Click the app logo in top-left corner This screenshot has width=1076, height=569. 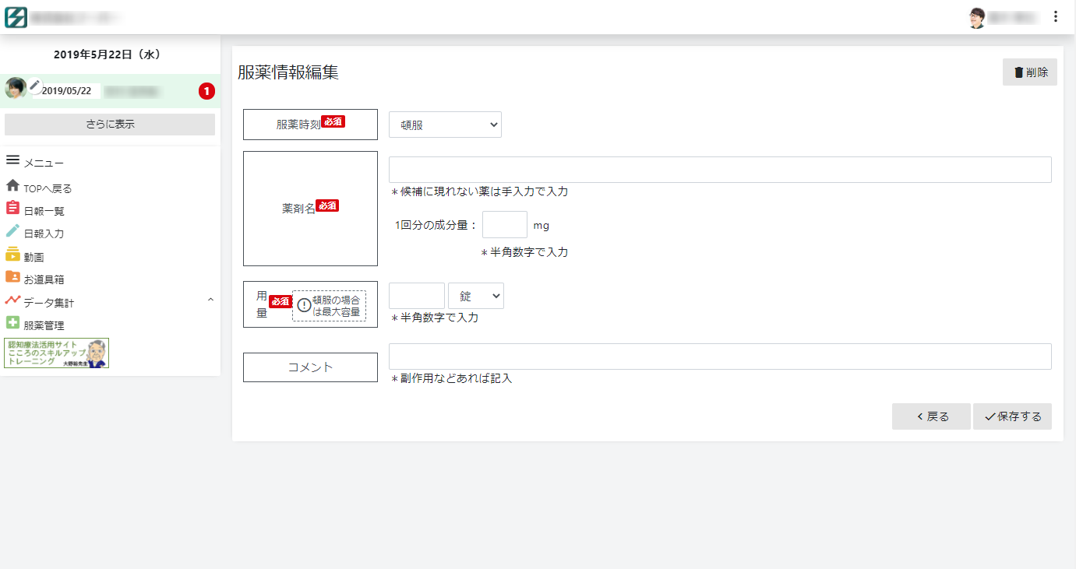[x=16, y=17]
